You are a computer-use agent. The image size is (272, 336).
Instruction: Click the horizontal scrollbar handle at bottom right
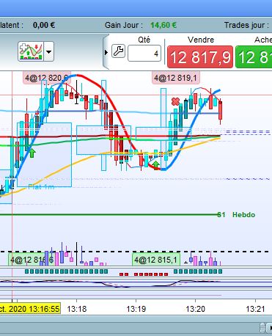coord(263,328)
